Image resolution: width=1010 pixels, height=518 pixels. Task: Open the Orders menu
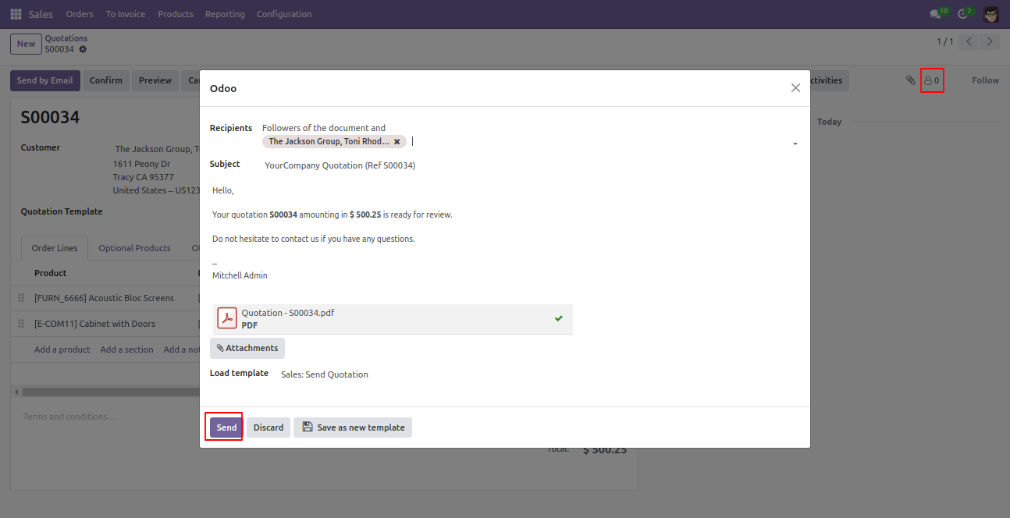click(80, 14)
